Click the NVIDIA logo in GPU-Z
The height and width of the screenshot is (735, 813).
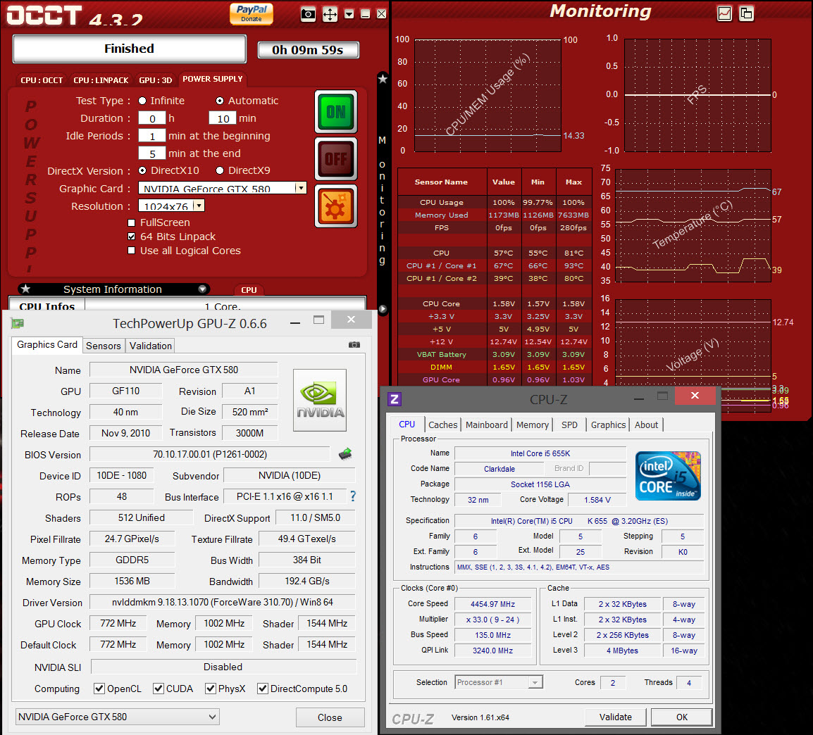pyautogui.click(x=320, y=401)
